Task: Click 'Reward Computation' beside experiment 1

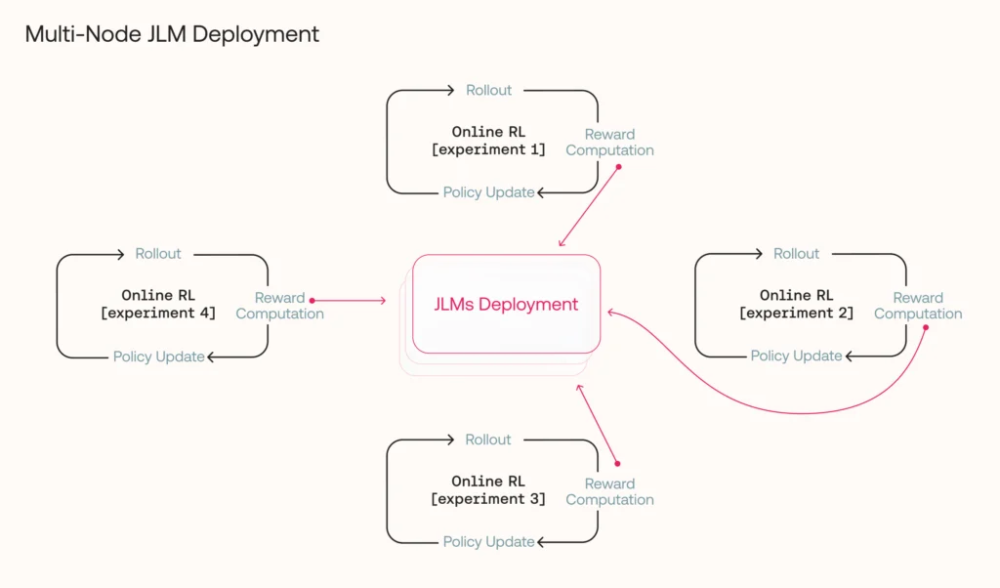Action: pyautogui.click(x=609, y=143)
